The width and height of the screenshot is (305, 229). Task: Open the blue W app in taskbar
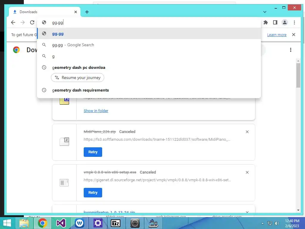79,223
